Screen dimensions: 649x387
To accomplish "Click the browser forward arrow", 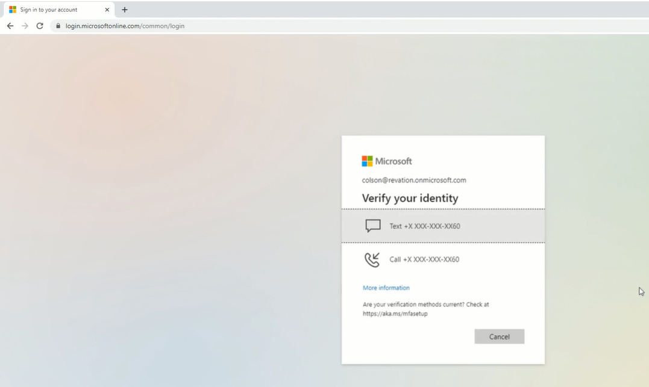I will point(25,26).
